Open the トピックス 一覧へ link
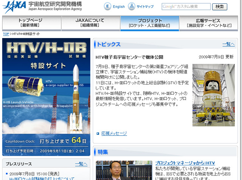This screenshot has height=180, width=242. [x=228, y=44]
